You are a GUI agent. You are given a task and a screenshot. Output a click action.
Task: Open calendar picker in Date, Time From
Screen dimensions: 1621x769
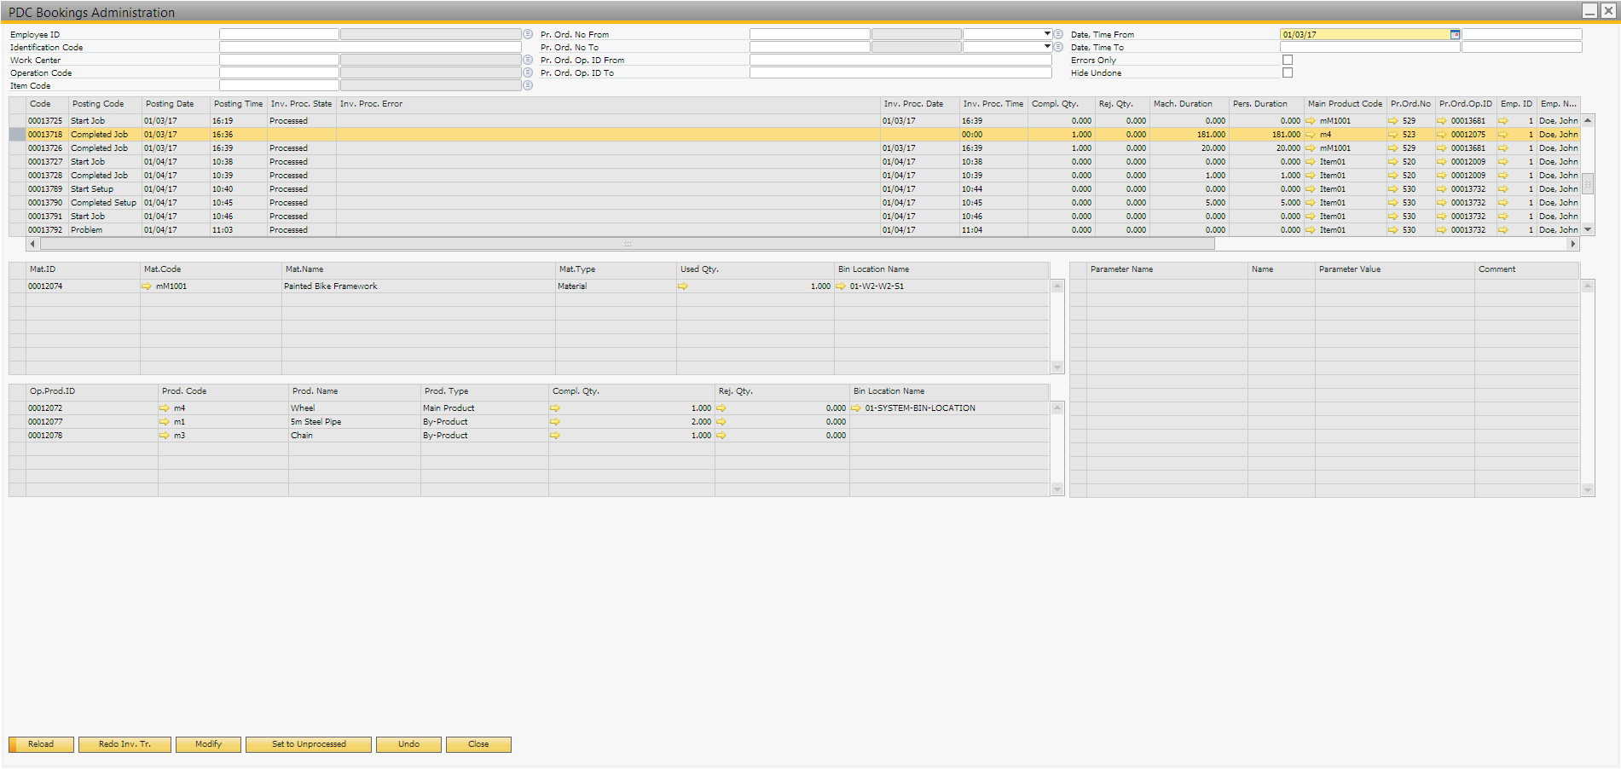(1455, 34)
